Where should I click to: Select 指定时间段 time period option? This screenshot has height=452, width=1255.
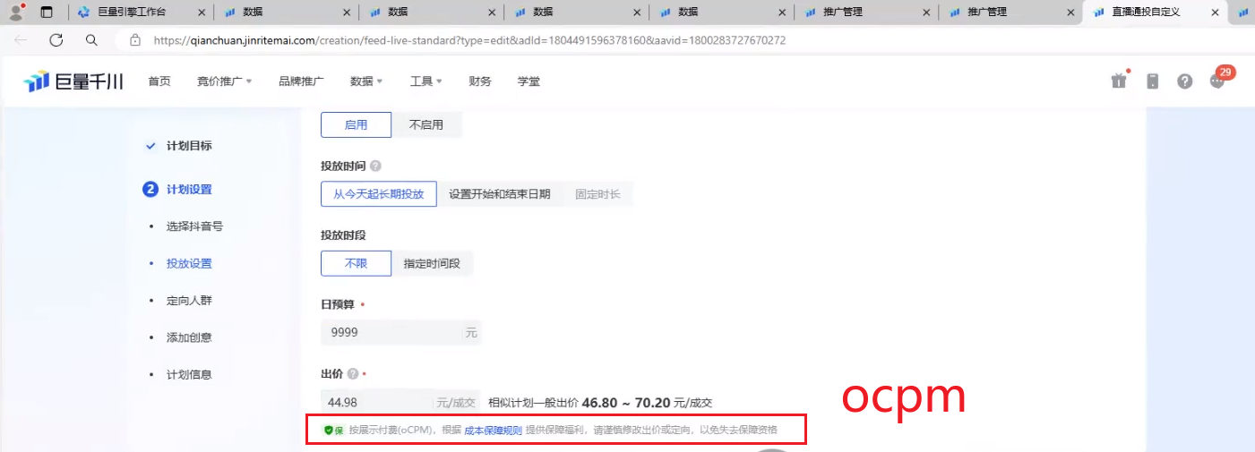click(432, 263)
